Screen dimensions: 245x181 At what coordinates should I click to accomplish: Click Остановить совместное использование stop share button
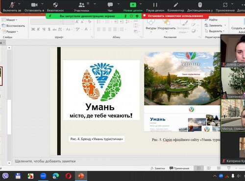coord(175,16)
